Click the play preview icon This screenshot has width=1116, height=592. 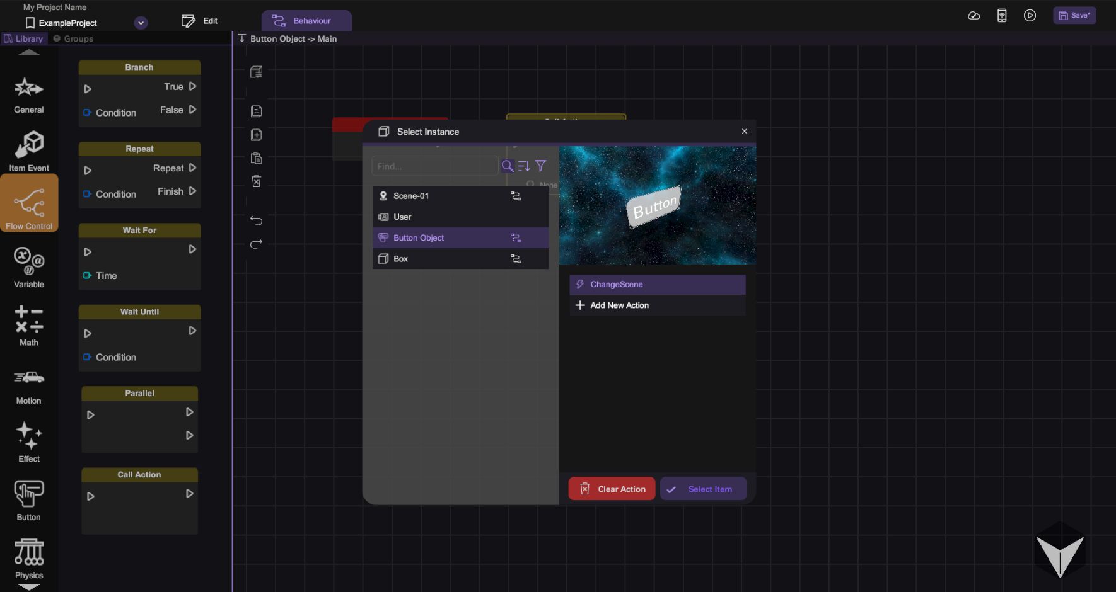point(1030,16)
